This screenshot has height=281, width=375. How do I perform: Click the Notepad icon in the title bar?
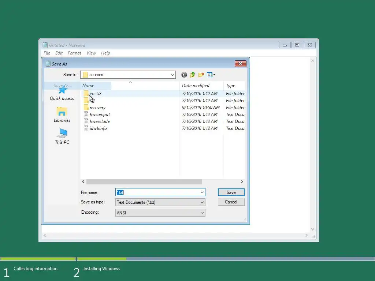[45, 45]
